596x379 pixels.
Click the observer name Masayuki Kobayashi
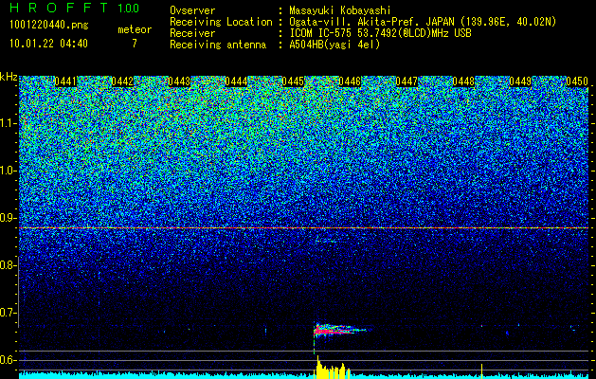pyautogui.click(x=340, y=10)
